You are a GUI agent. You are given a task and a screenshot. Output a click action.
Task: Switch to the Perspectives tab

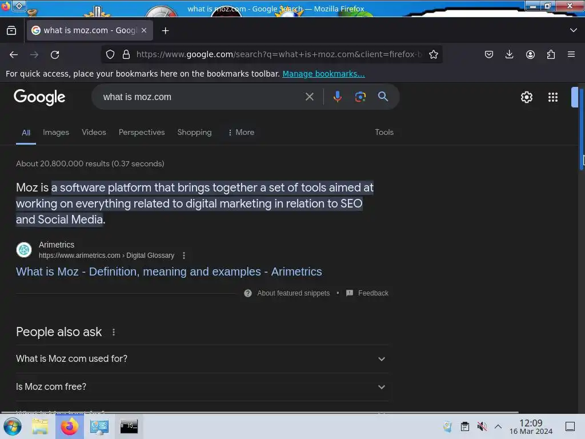pyautogui.click(x=142, y=132)
